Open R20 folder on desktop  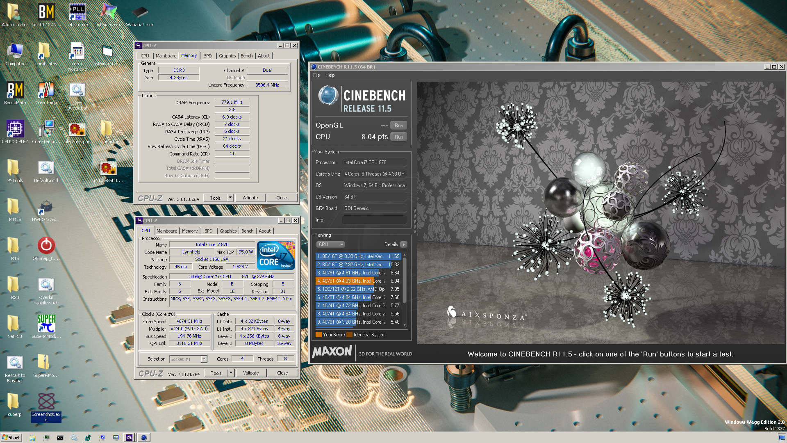click(15, 288)
